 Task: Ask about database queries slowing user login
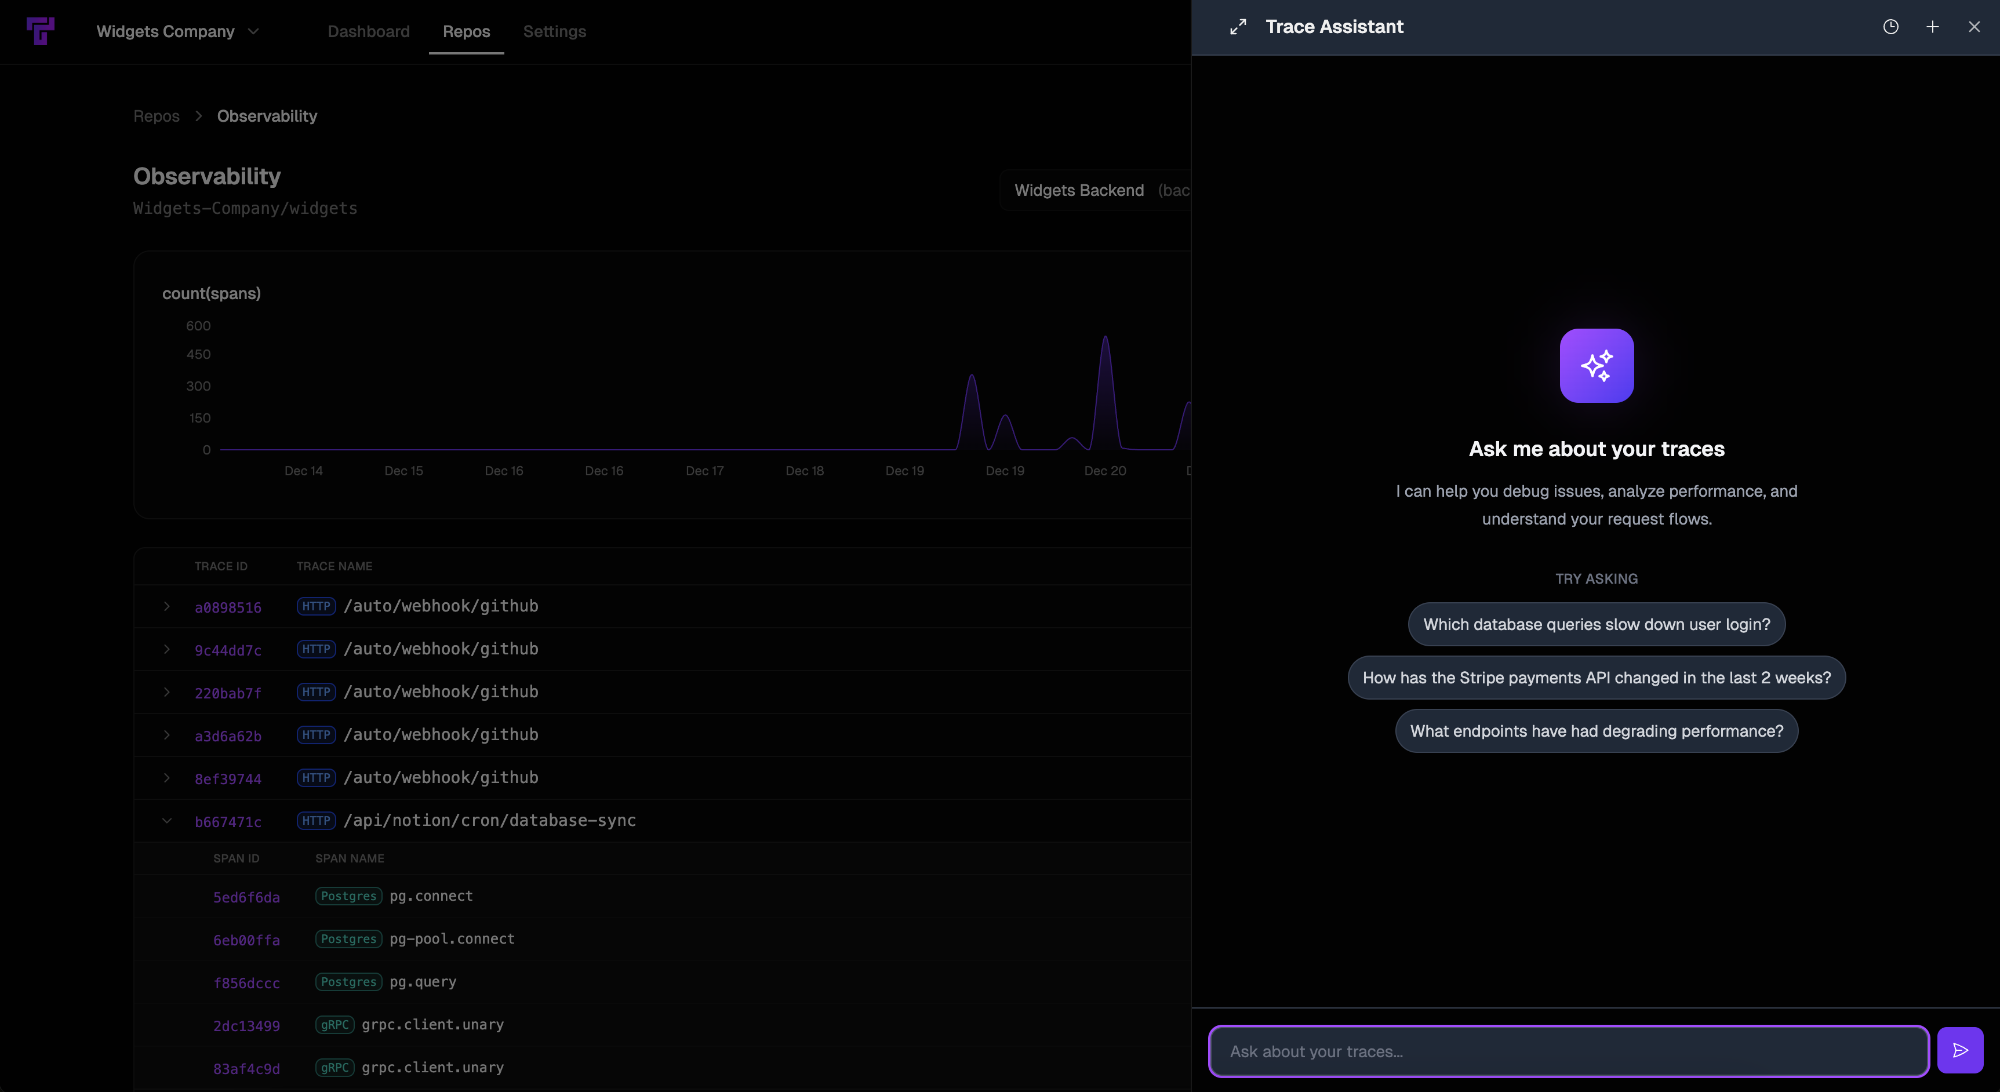coord(1597,624)
